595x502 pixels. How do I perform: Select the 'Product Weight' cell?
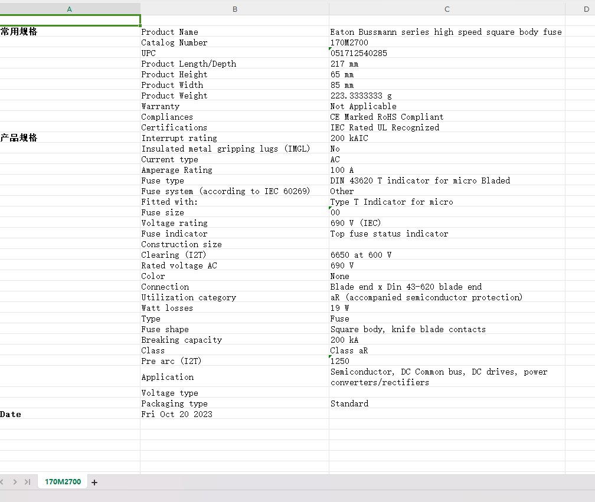[x=234, y=95]
